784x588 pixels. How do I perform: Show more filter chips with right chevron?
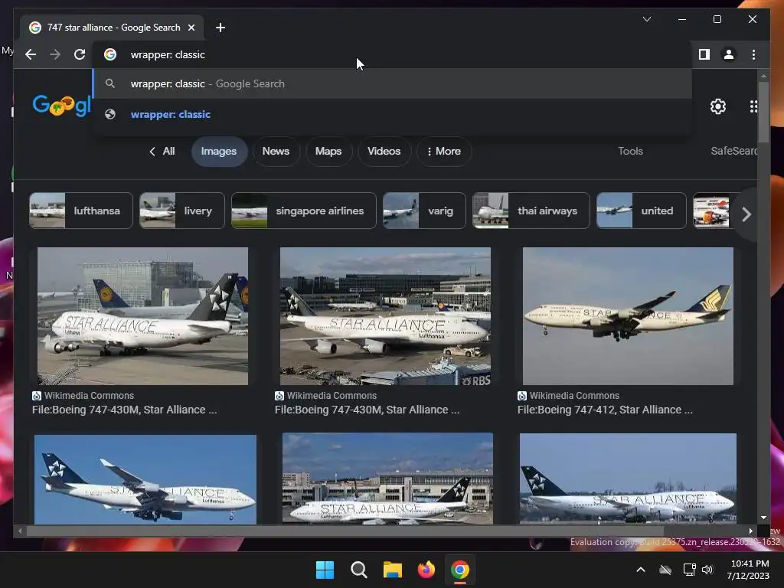point(746,214)
